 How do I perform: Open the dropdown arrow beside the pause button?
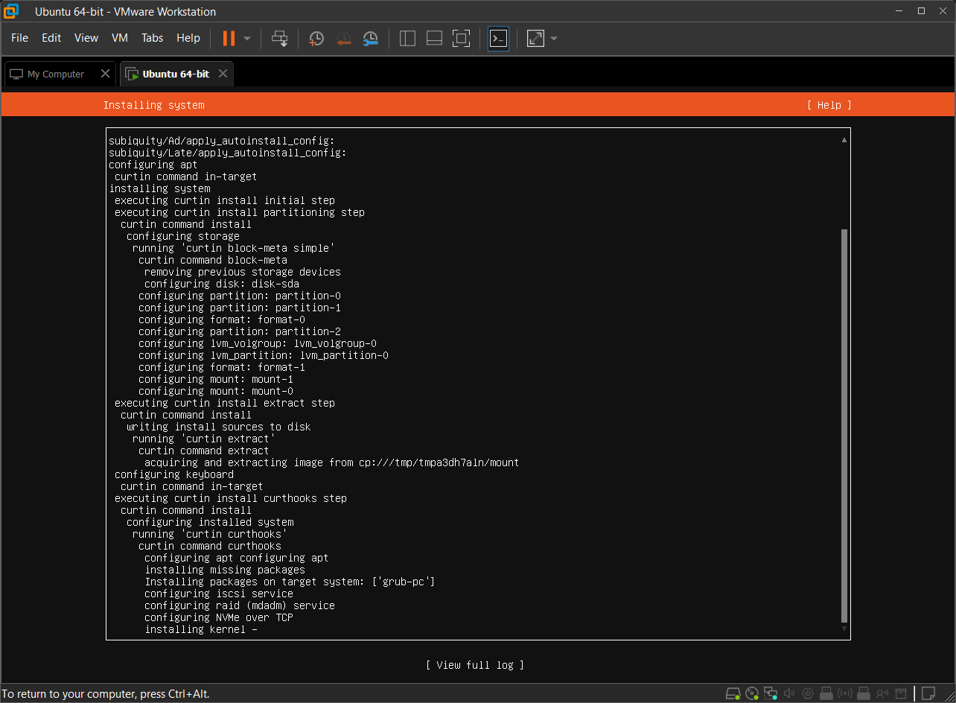[247, 38]
